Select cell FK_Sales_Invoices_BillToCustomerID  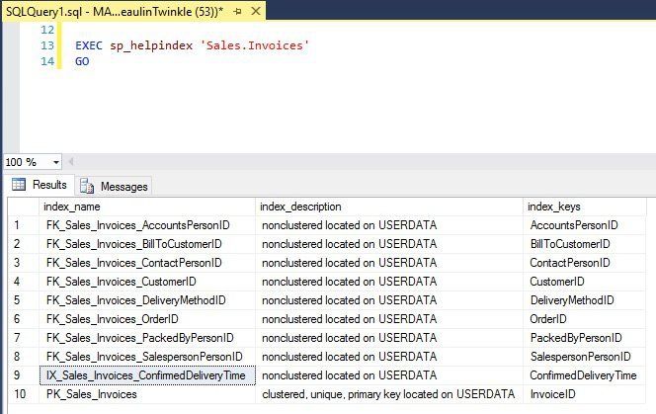147,244
